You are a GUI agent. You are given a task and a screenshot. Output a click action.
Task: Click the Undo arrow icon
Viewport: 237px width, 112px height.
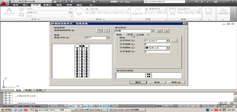pyautogui.click(x=77, y=1)
